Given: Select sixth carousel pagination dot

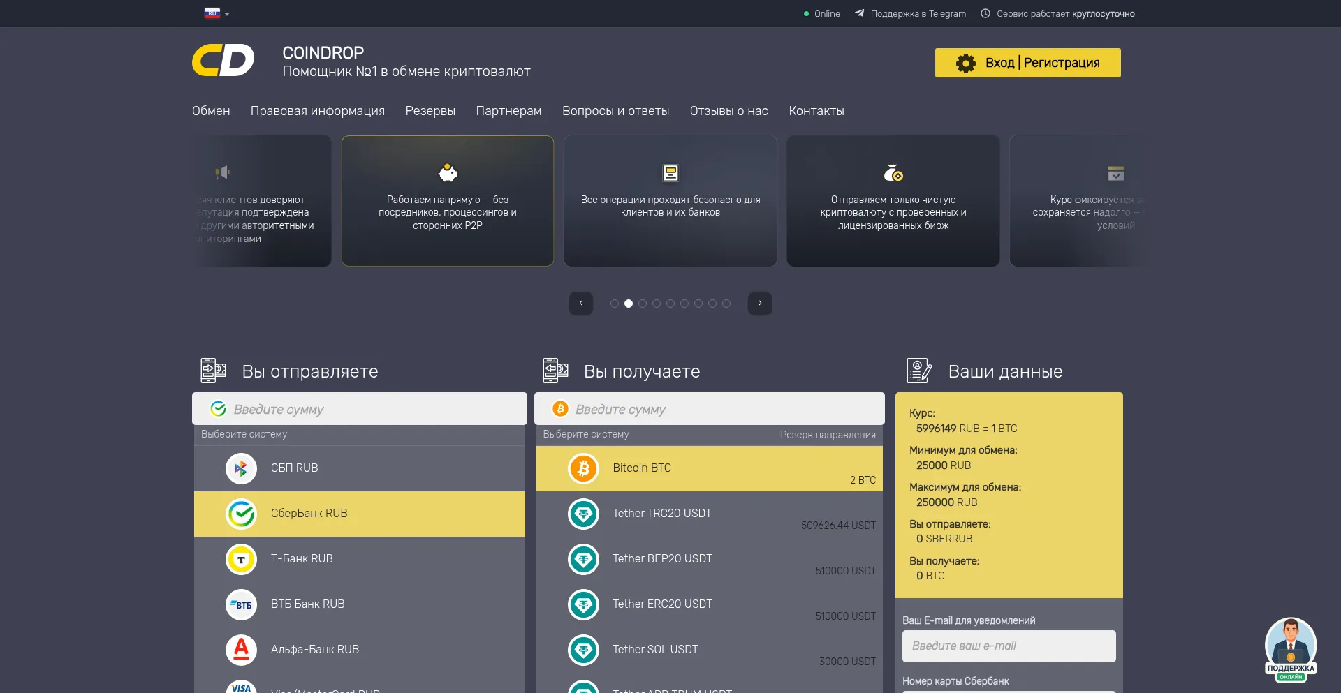Looking at the screenshot, I should [x=684, y=304].
